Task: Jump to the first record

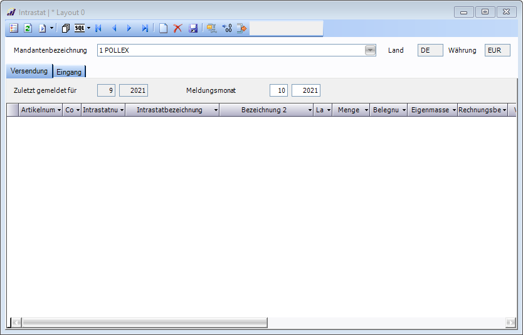Action: click(98, 28)
